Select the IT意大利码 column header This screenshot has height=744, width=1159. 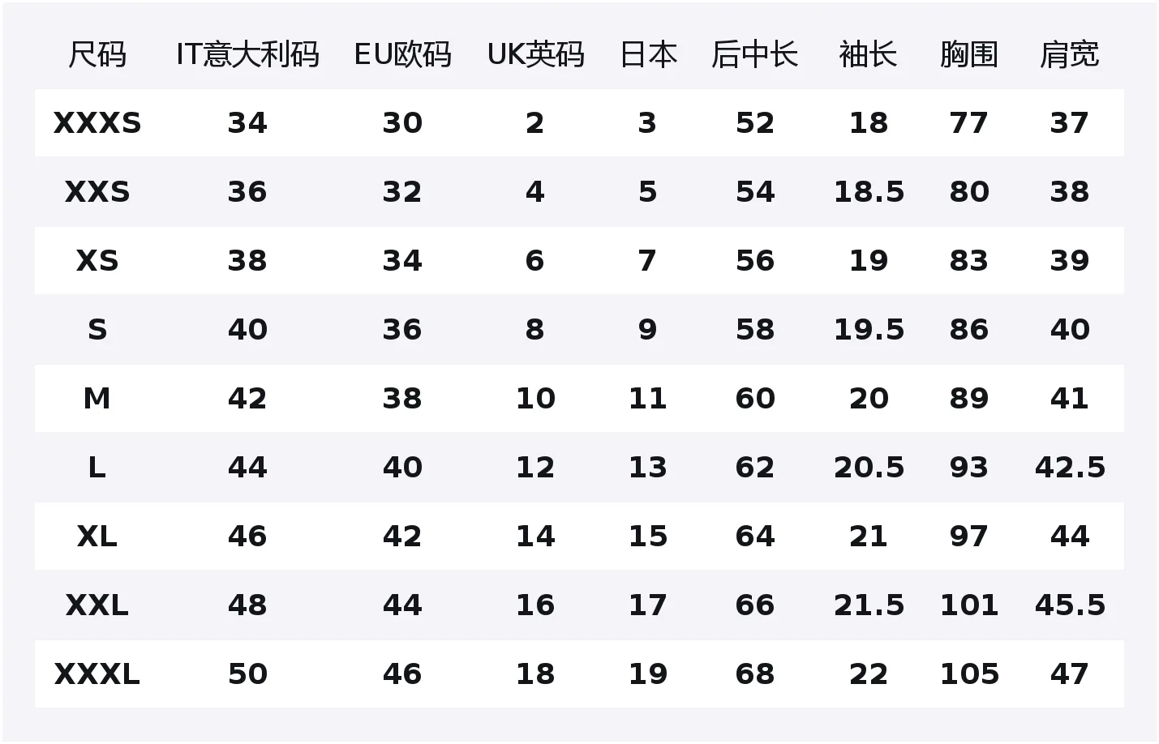[x=247, y=55]
